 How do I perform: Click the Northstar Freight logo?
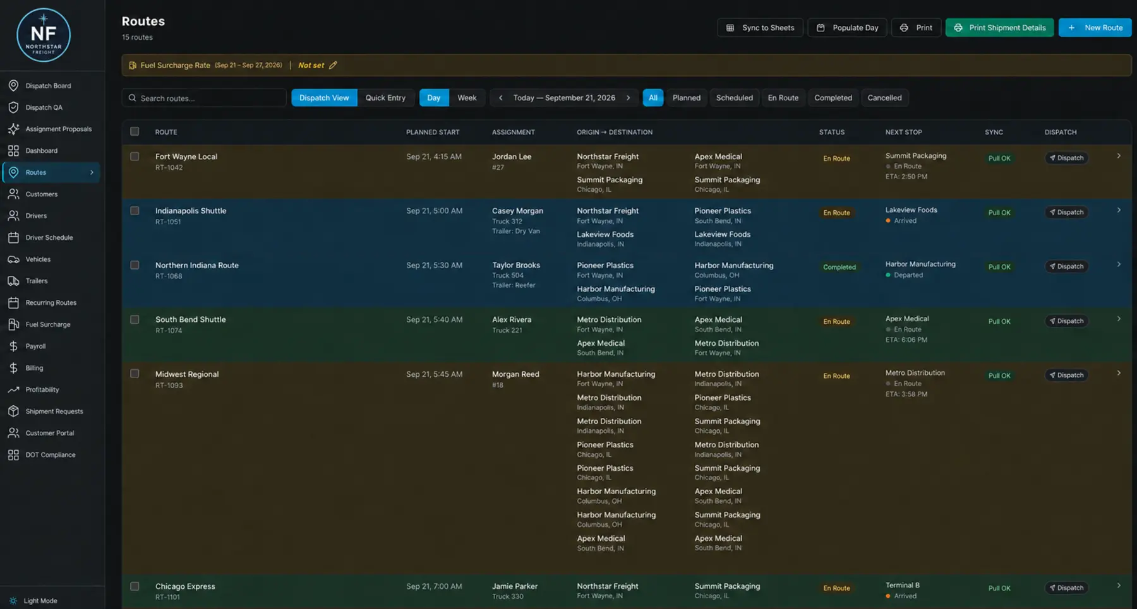[x=43, y=35]
